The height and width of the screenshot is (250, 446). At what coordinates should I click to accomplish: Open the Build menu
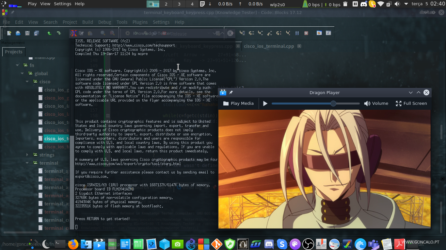(x=88, y=22)
